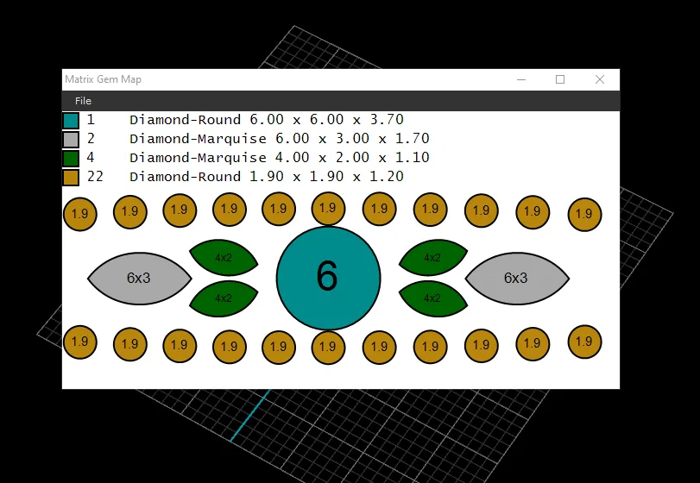Image resolution: width=700 pixels, height=483 pixels.
Task: Select the lower-right green 4x2 marquise gem
Action: pos(432,298)
